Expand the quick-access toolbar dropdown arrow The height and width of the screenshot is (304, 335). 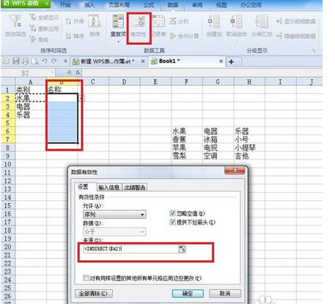[x=65, y=61]
